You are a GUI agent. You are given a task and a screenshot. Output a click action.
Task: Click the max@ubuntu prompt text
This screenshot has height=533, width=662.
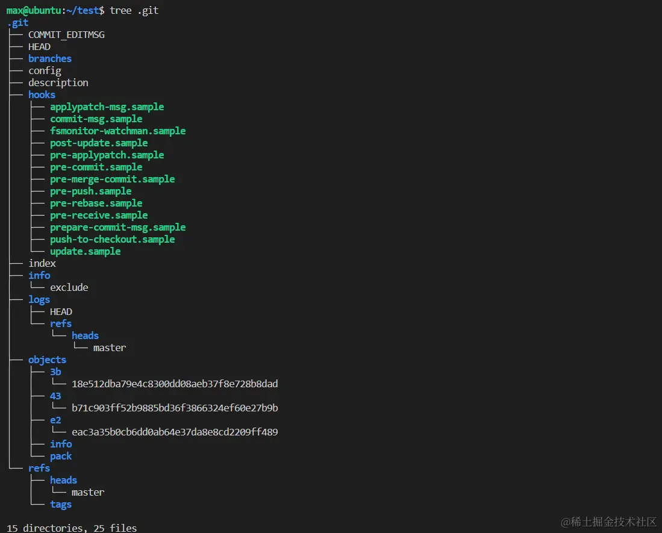pos(34,11)
